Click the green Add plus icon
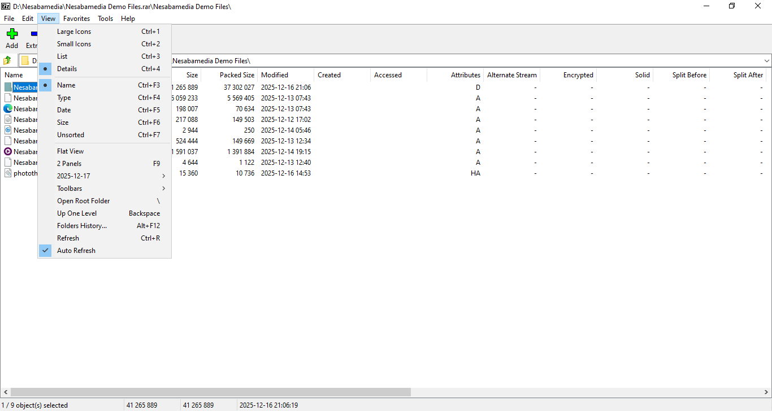This screenshot has height=411, width=772. point(12,34)
